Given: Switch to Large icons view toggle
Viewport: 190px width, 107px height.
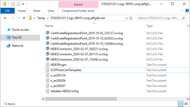Looking at the screenshot, I should (186, 104).
